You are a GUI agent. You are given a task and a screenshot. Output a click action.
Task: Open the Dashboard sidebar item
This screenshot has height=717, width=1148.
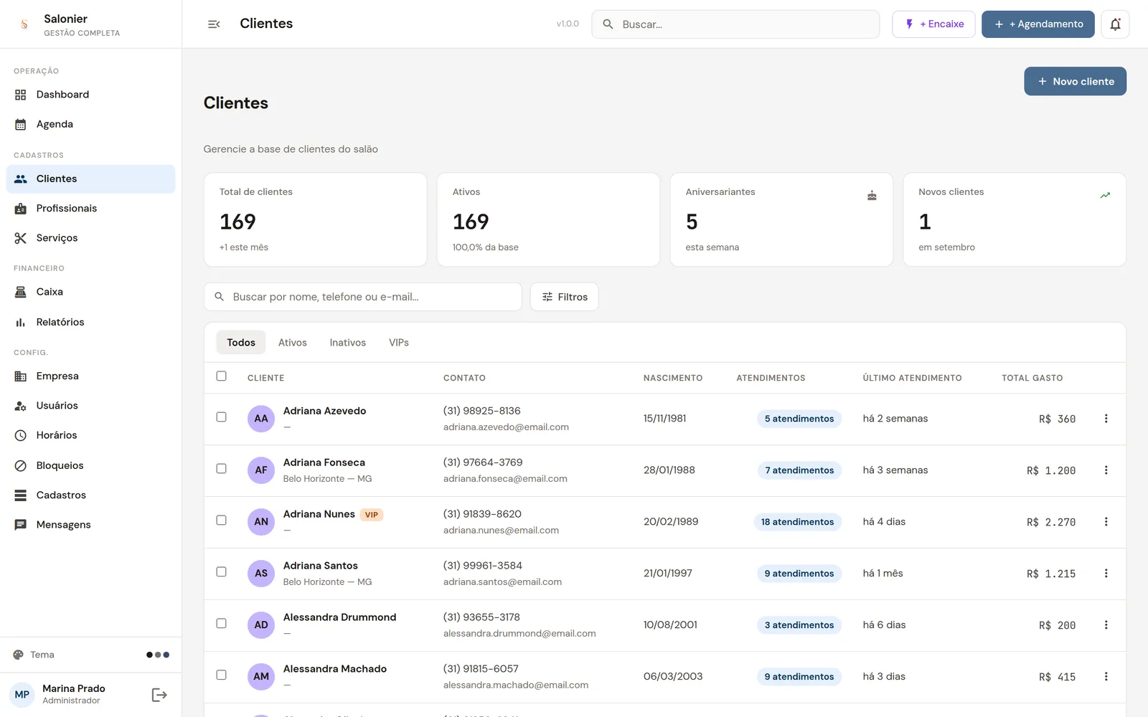pos(90,95)
